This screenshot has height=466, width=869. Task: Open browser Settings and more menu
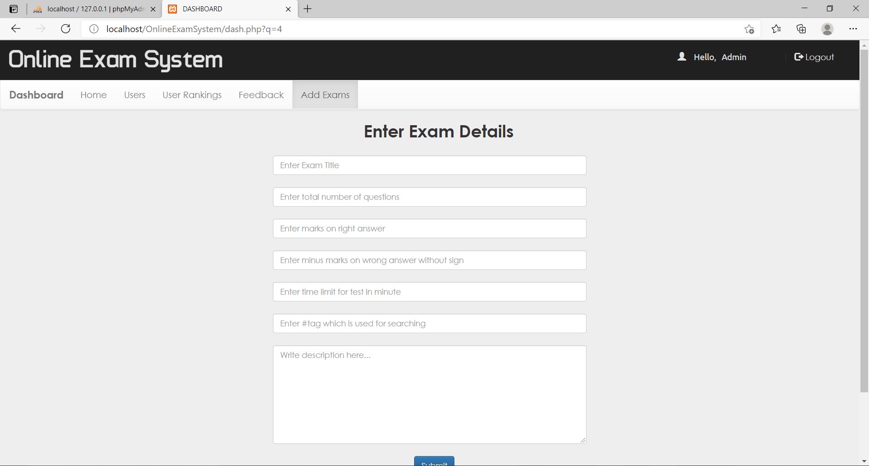853,29
